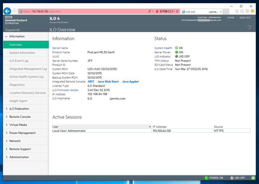This screenshot has height=184, width=259.
Task: Select the iLO: ILO browser tab
Action: coord(201,12)
